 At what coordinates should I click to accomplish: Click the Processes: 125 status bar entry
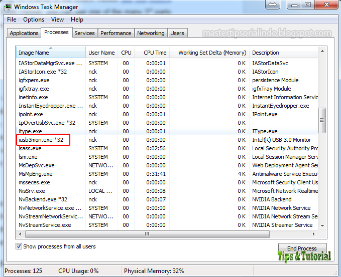click(x=23, y=271)
